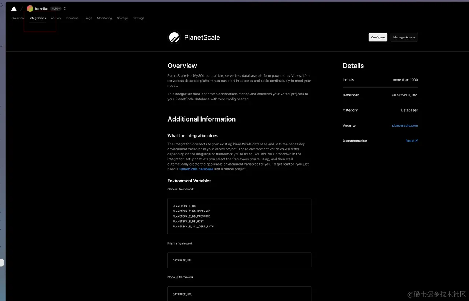Click the Hobby plan badge
Image resolution: width=469 pixels, height=301 pixels.
pos(56,8)
